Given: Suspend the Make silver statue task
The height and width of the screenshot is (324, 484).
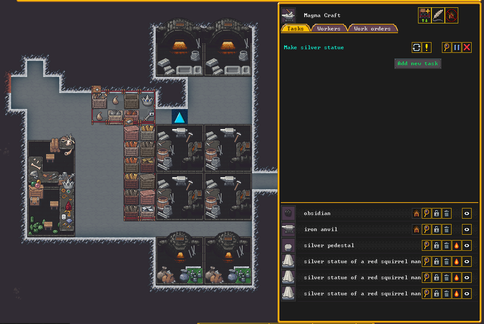Looking at the screenshot, I should click(x=457, y=47).
